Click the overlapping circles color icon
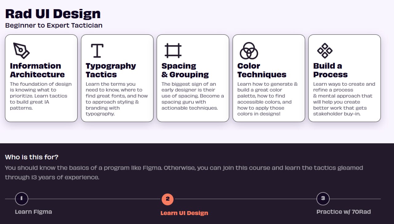The image size is (394, 224). (x=249, y=51)
